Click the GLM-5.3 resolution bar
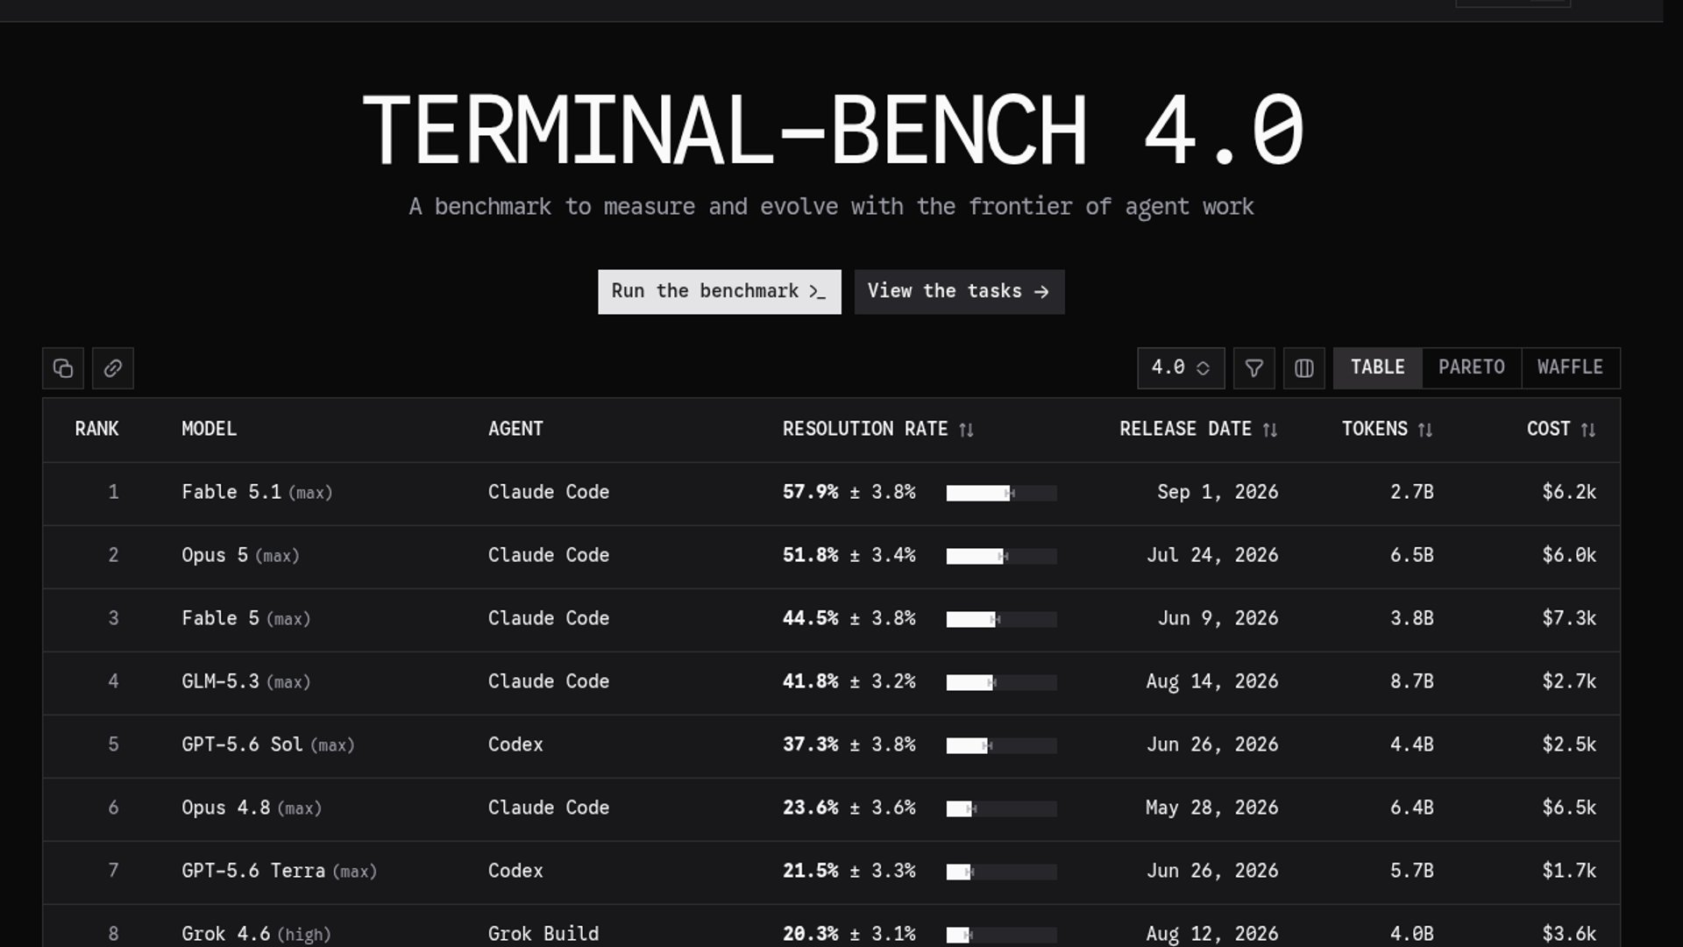 [x=1002, y=683]
